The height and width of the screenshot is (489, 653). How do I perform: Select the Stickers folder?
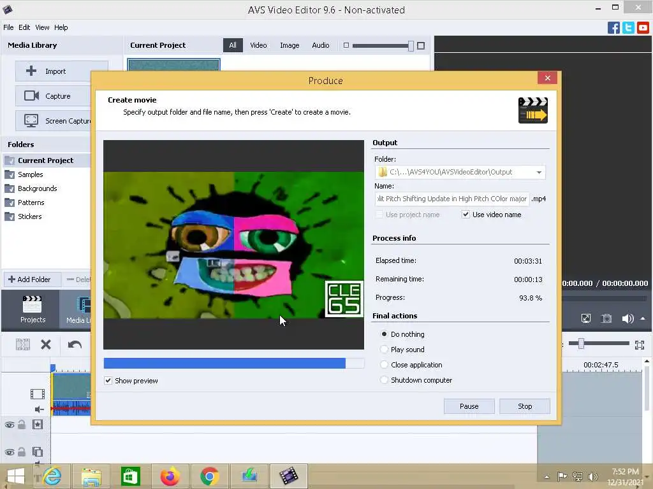click(29, 216)
